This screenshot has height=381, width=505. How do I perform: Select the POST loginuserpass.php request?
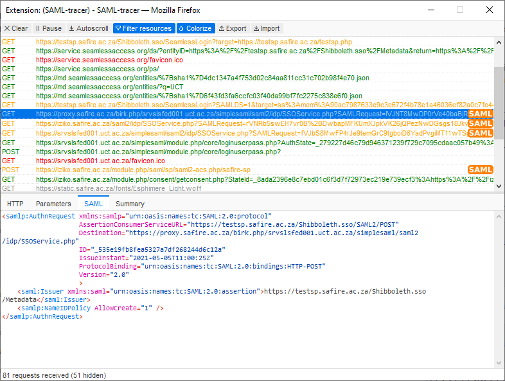(247, 152)
